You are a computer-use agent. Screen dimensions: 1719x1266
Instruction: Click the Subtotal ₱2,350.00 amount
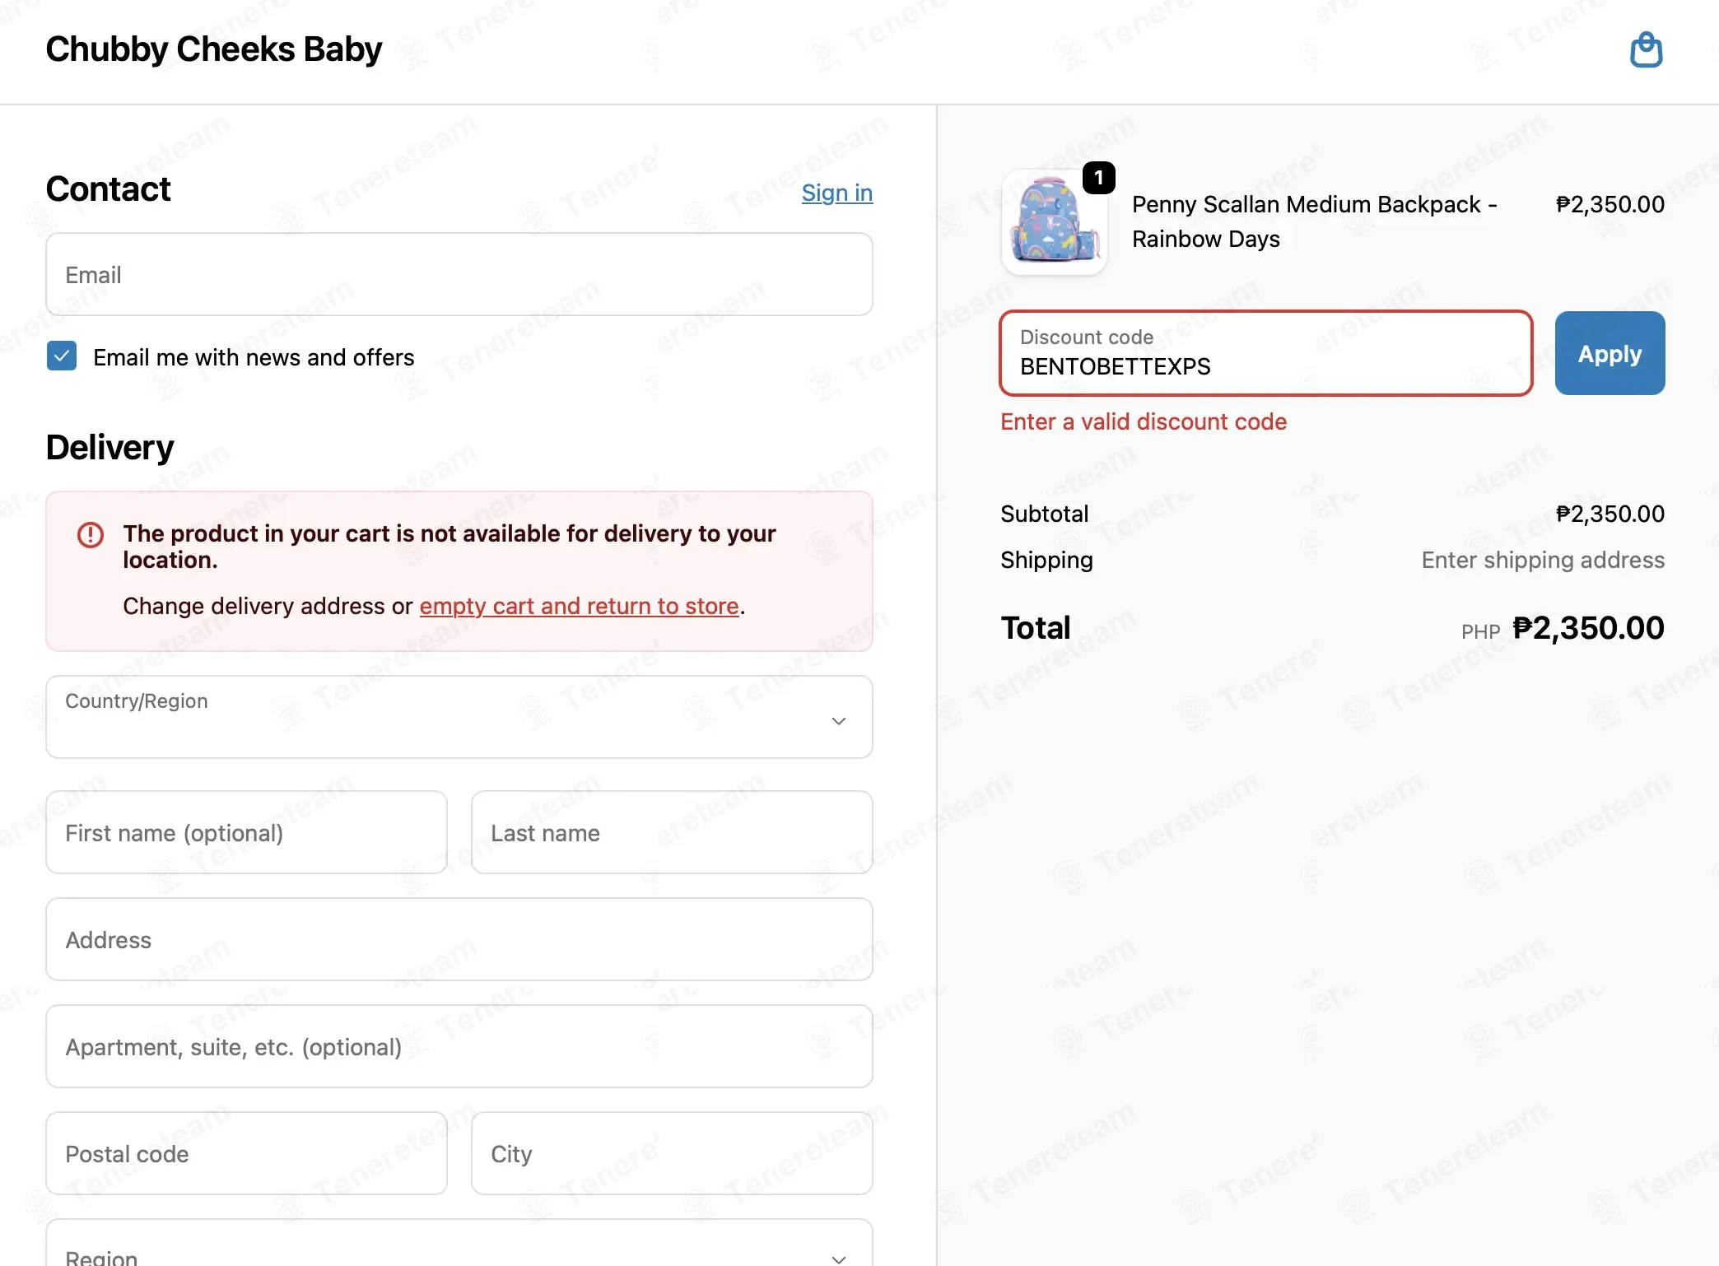coord(1610,514)
